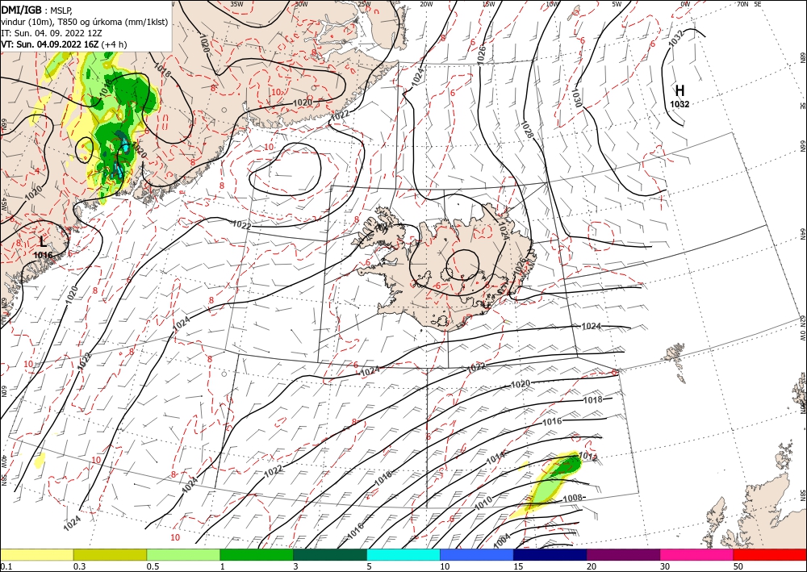Click the "20W" longitude label
Screen dimensions: 807x572
pyautogui.click(x=426, y=4)
